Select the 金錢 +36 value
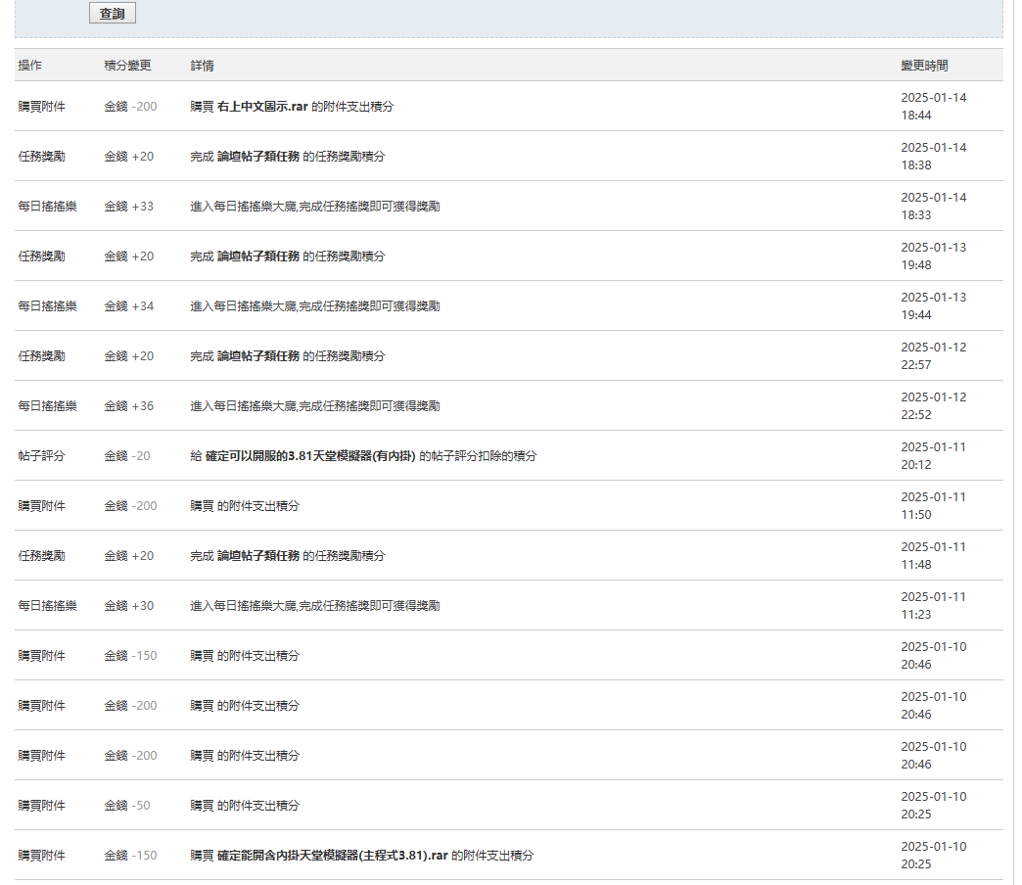This screenshot has height=885, width=1022. pos(129,406)
